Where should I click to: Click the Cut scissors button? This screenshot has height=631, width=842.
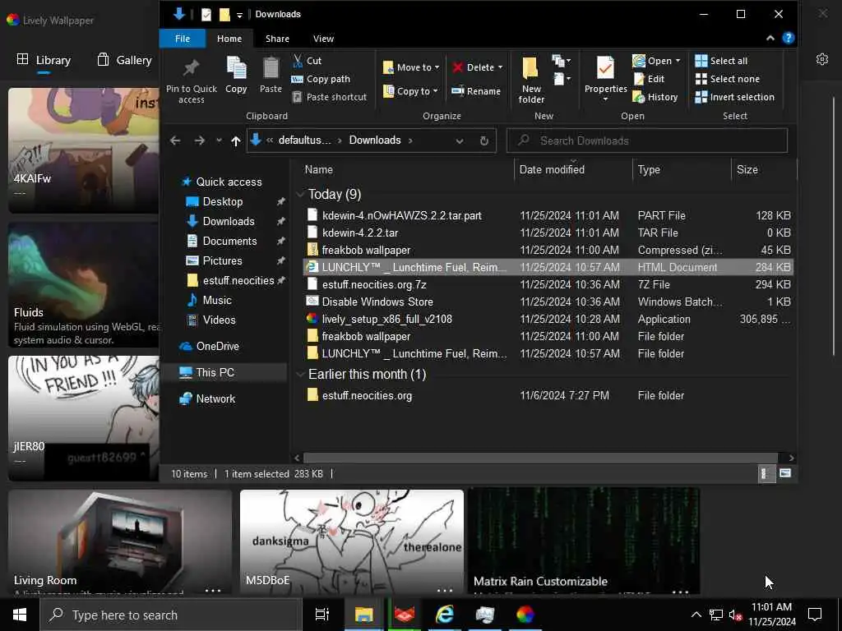(307, 61)
